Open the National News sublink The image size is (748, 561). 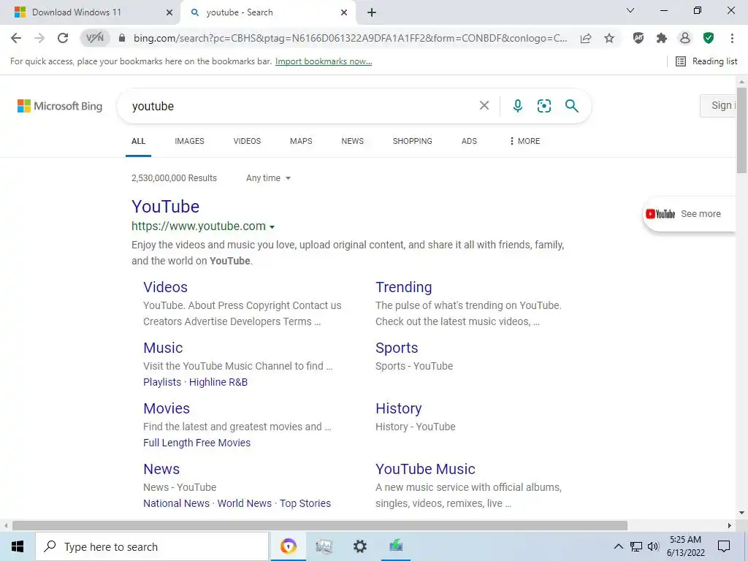coord(176,503)
